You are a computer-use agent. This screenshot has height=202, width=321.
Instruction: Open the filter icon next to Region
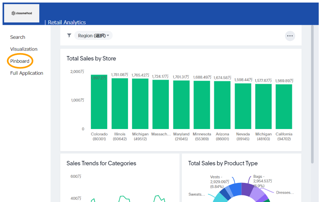(x=69, y=35)
